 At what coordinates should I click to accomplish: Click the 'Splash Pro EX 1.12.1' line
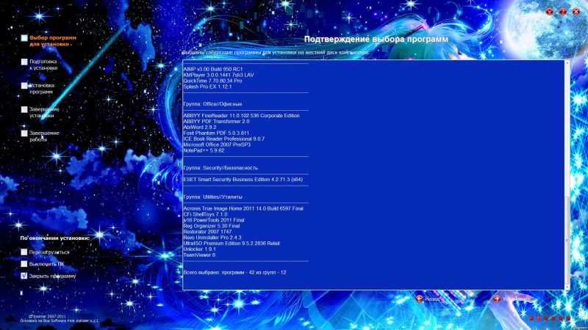(x=208, y=87)
